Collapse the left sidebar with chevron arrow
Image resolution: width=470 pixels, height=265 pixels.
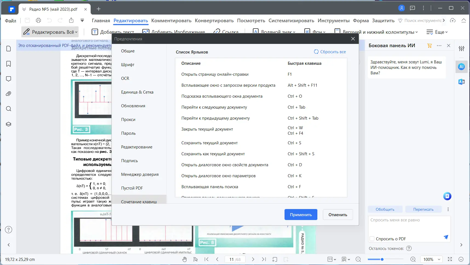[8, 245]
